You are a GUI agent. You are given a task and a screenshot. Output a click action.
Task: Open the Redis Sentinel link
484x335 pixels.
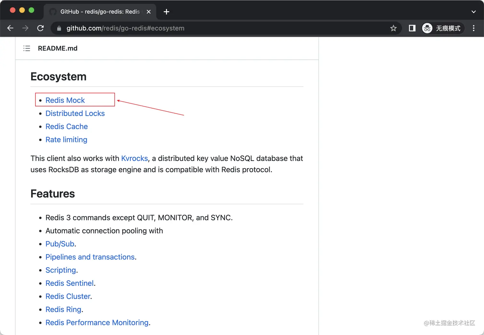pyautogui.click(x=69, y=283)
